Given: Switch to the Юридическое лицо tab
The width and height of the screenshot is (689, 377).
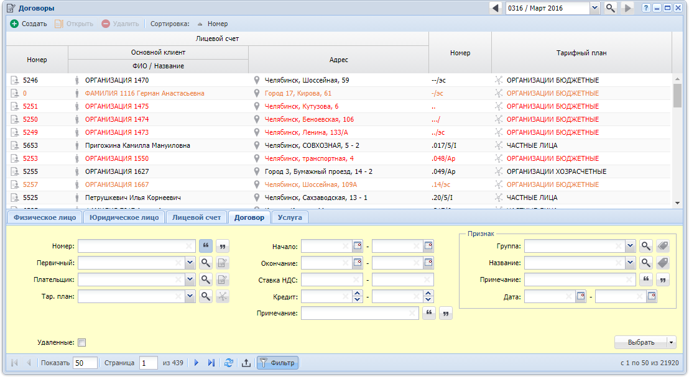Looking at the screenshot, I should tap(124, 217).
